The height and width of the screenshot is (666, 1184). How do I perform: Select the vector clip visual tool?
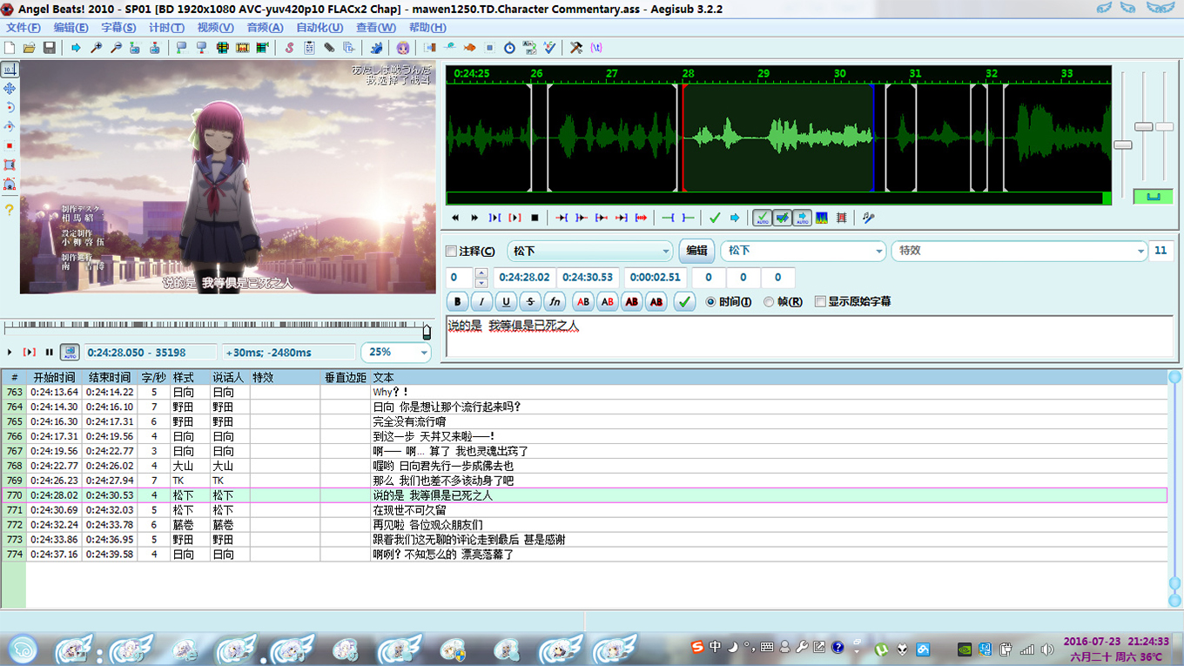tap(10, 184)
